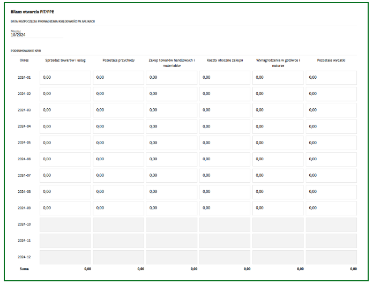Viewport: 373px width, 284px height.
Task: Edit Sprzedaż towarów i usług for 2024-09
Action: (x=65, y=208)
